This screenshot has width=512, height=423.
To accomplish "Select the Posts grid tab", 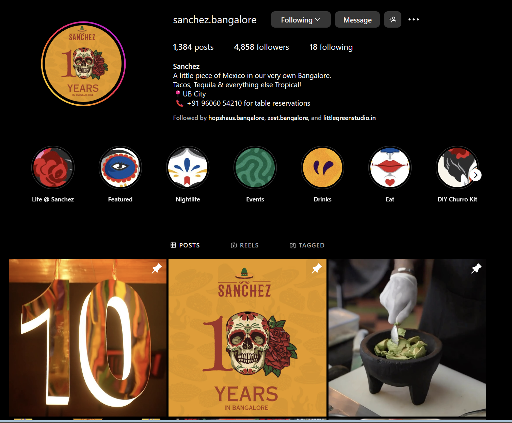I will (x=185, y=245).
